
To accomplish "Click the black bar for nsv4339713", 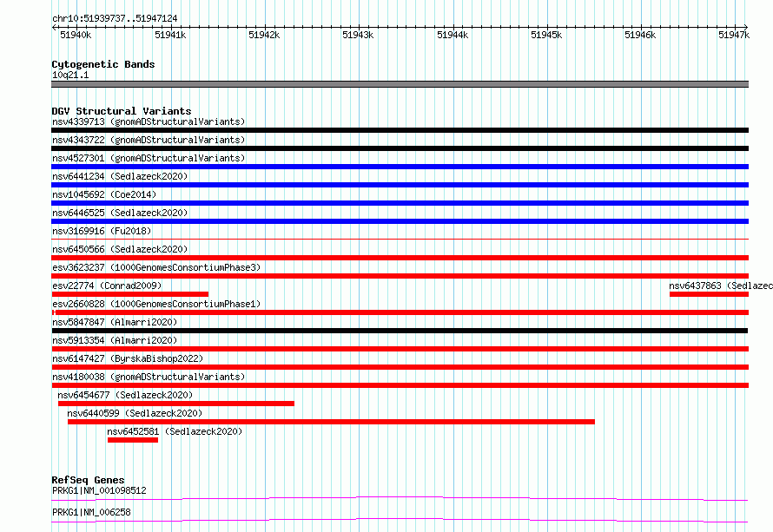I will 400,130.
